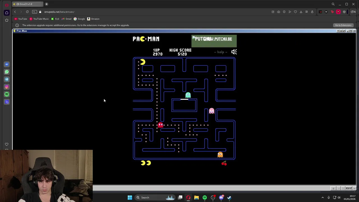This screenshot has height=202, width=359.
Task: Open Kick bookmark
Action: click(x=55, y=19)
